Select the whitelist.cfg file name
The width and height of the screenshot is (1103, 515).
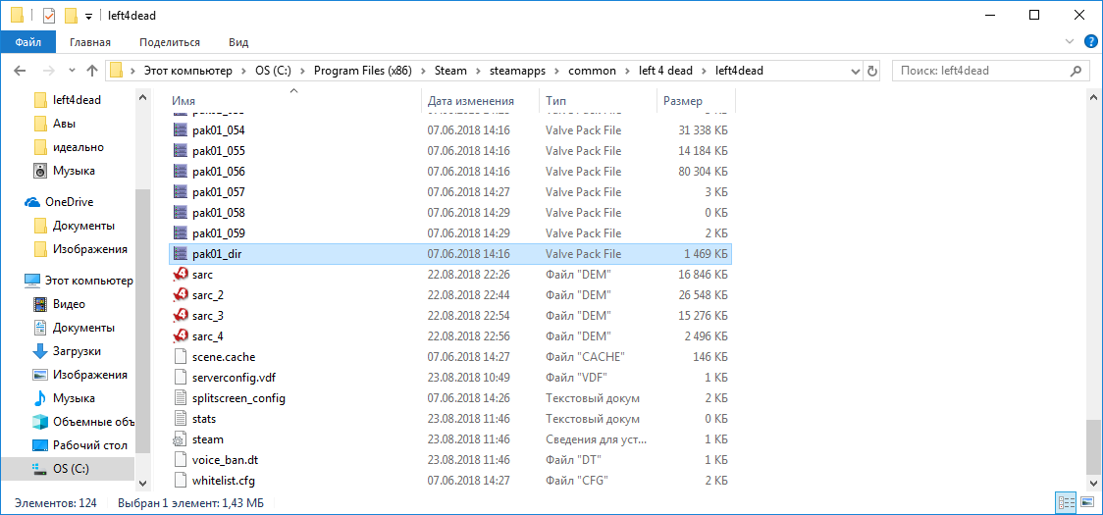click(224, 481)
